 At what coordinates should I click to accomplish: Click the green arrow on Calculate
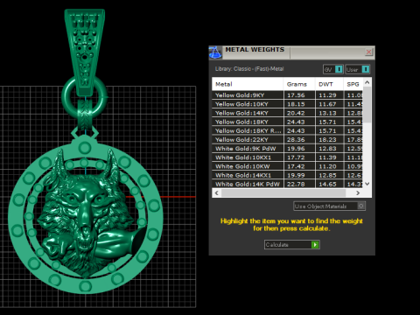pos(315,244)
